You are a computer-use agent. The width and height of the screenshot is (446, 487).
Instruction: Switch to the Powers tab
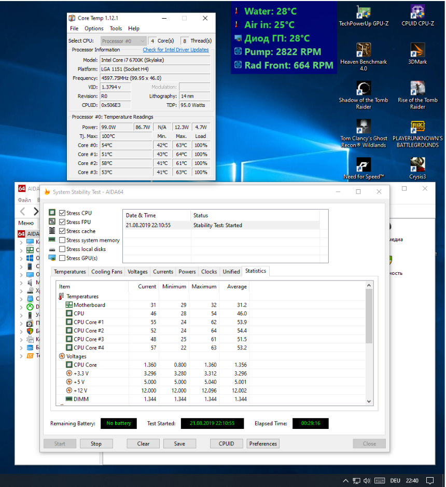pos(187,271)
